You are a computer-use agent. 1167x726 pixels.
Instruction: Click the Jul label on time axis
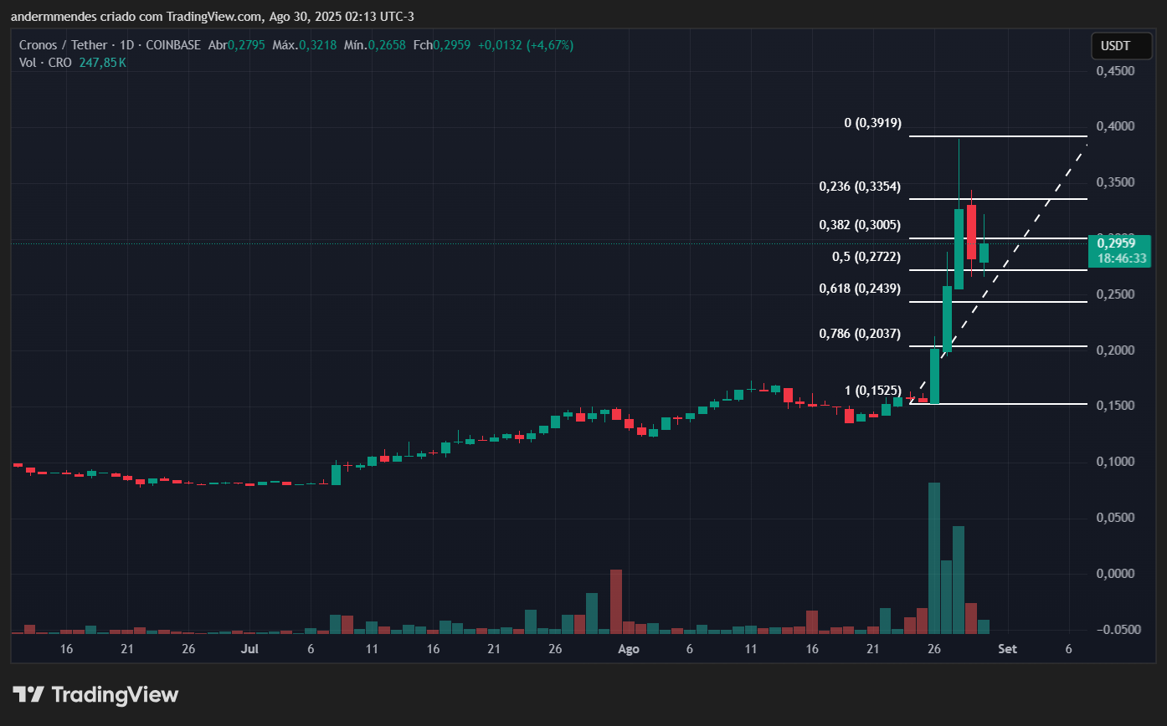coord(249,649)
